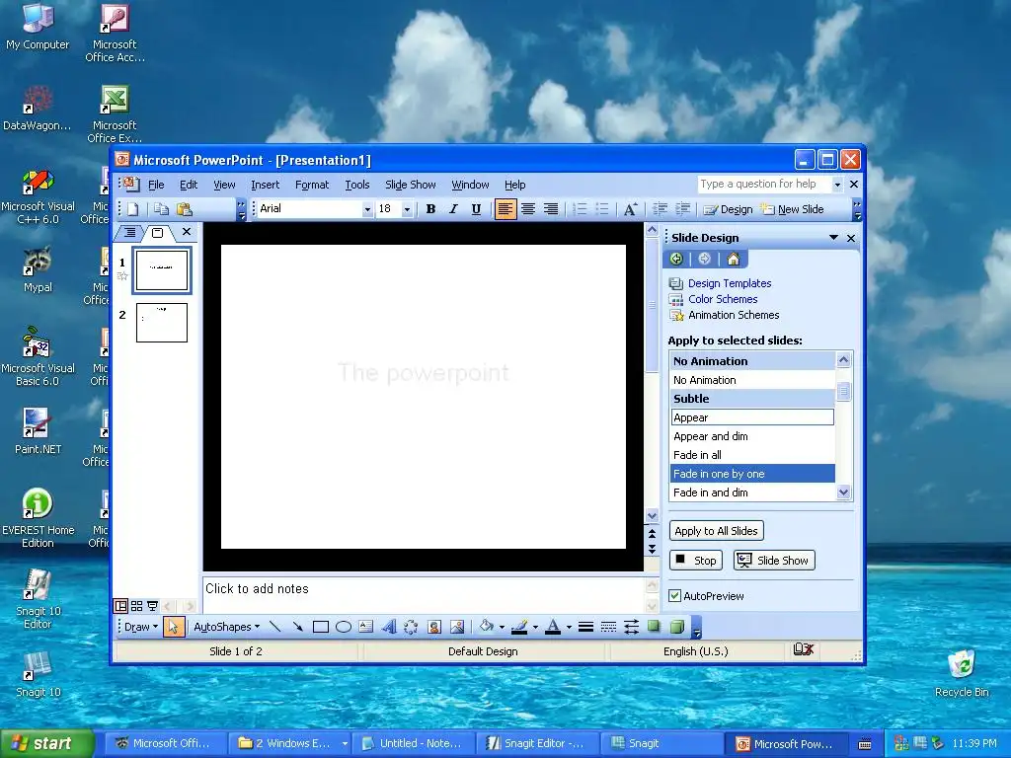
Task: Click the Stop animation preview button
Action: click(696, 561)
